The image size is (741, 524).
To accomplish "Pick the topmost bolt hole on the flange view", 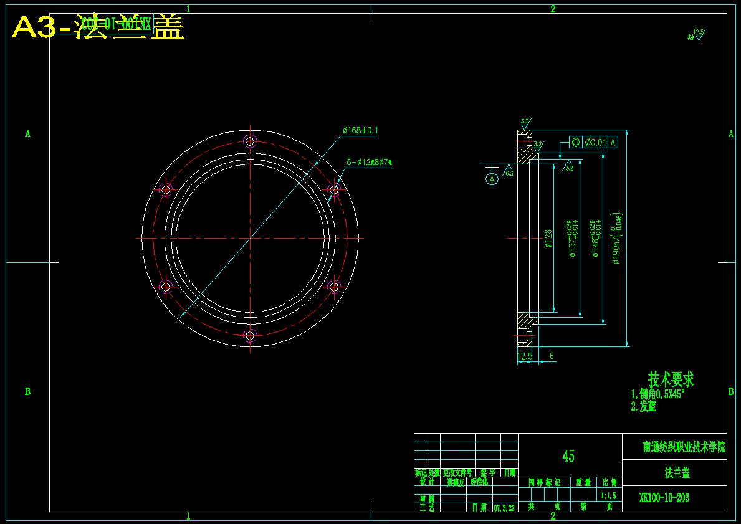I will (250, 141).
